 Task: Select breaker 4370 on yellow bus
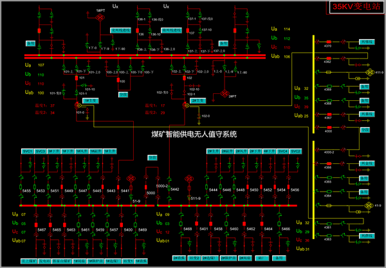click(x=328, y=42)
